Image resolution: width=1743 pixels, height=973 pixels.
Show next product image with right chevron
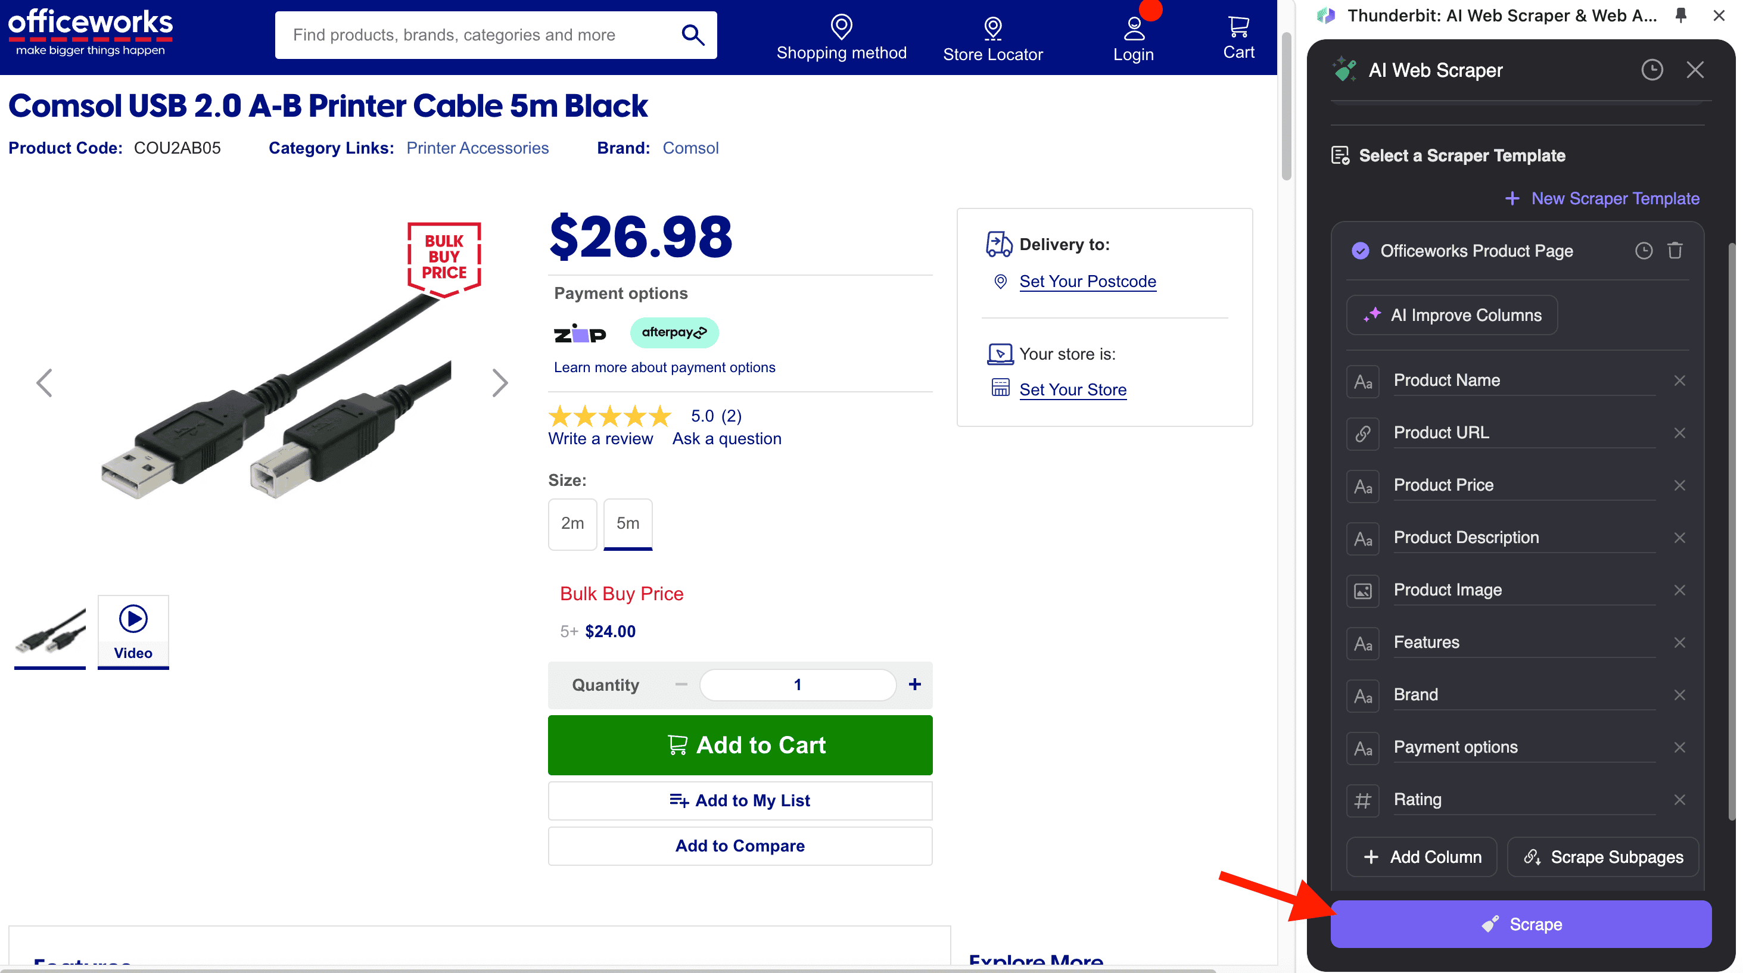point(499,383)
